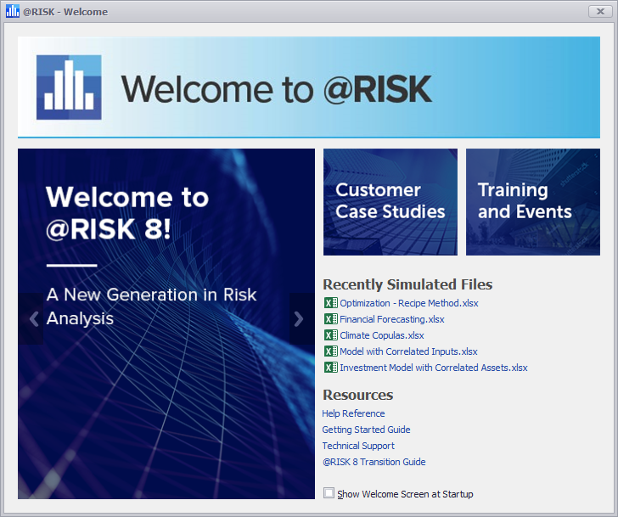Go to previous slide with left arrow
Viewport: 618px width, 517px height.
point(34,319)
